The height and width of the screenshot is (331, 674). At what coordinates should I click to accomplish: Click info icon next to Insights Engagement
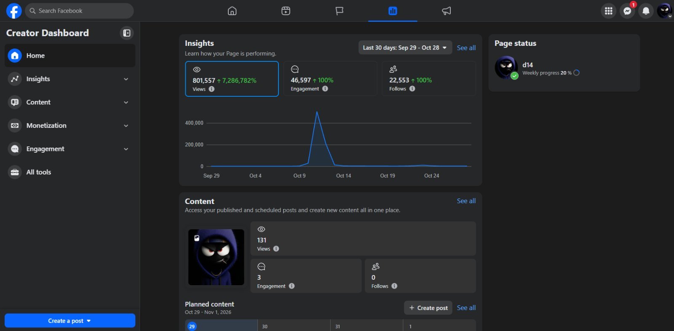point(325,89)
